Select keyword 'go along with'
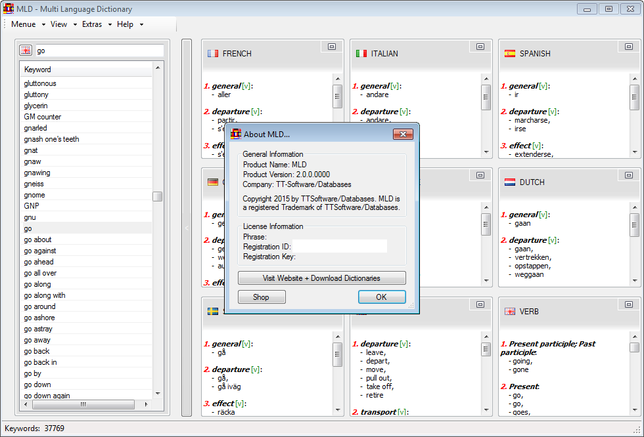The width and height of the screenshot is (644, 437). pyautogui.click(x=86, y=295)
